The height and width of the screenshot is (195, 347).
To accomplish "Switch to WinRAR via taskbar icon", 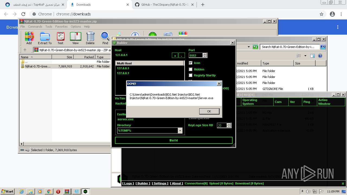I will tap(67, 191).
